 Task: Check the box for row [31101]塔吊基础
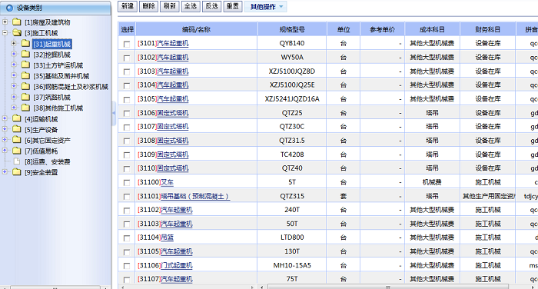tap(127, 196)
